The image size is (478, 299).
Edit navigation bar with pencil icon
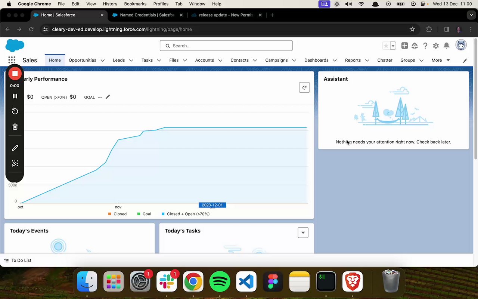click(x=465, y=61)
